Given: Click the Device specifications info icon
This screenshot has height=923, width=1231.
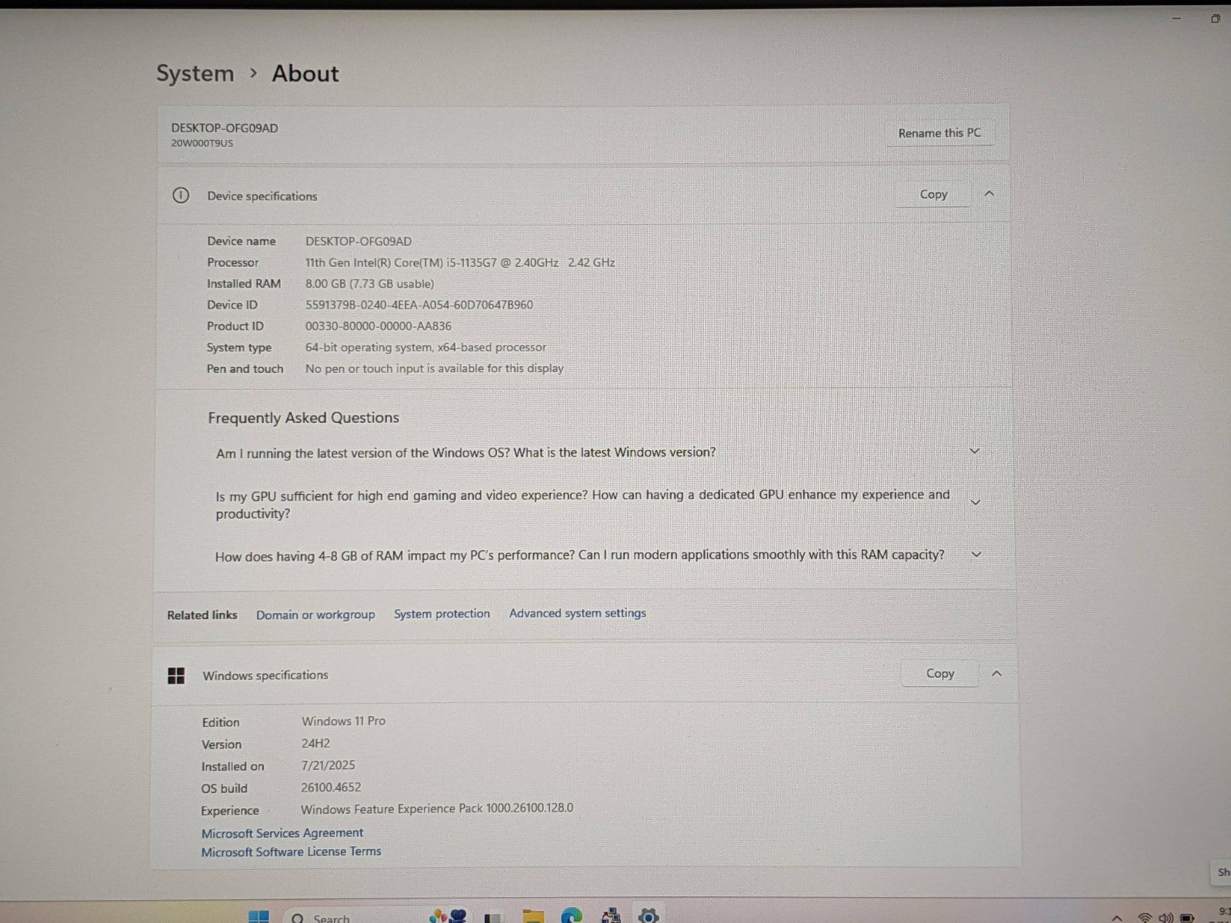Looking at the screenshot, I should point(181,195).
